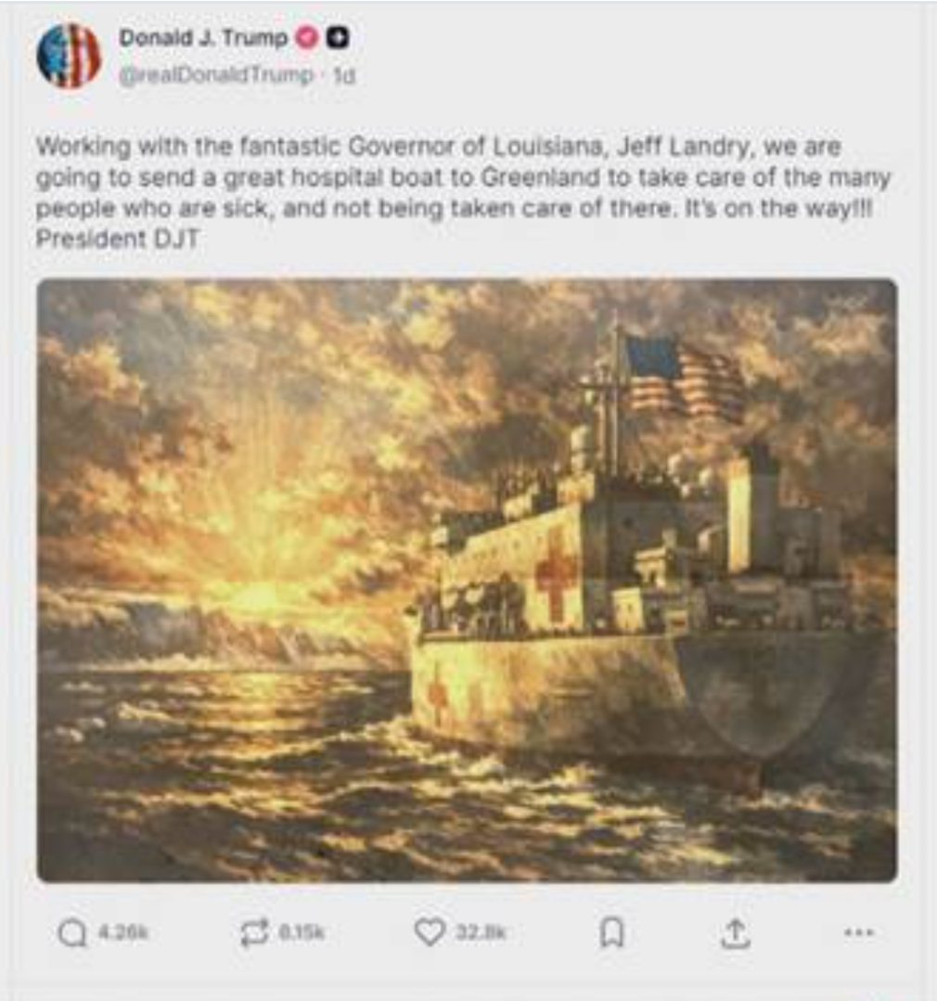Bookmark this post about the hospital boat
Image resolution: width=937 pixels, height=1001 pixels.
(612, 932)
